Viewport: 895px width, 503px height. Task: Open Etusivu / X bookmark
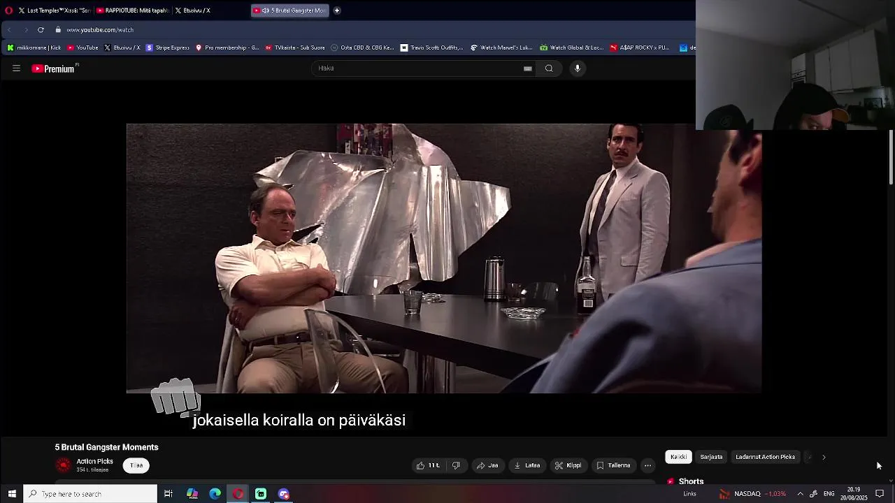point(122,48)
